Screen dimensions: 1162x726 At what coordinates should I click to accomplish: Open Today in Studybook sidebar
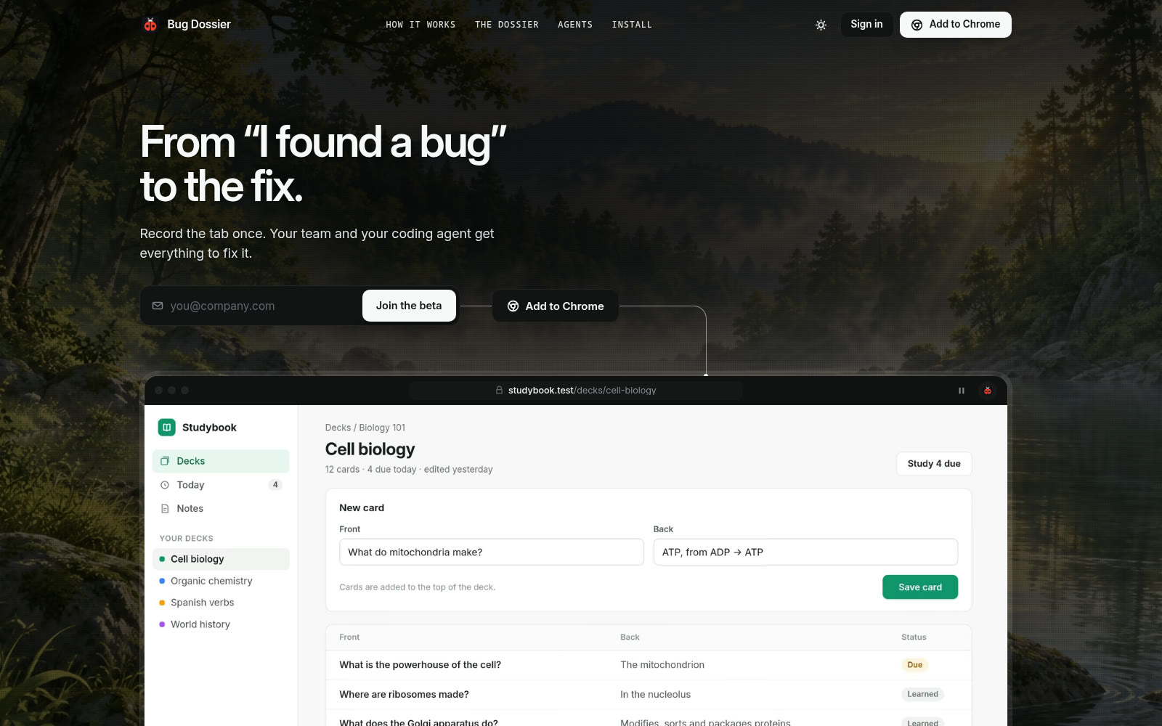[221, 485]
